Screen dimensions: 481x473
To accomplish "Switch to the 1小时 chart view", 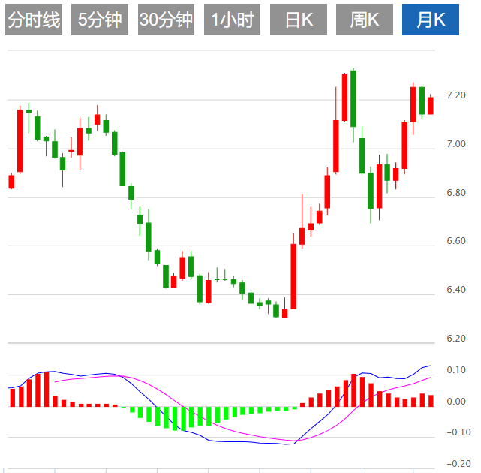I will click(x=232, y=20).
